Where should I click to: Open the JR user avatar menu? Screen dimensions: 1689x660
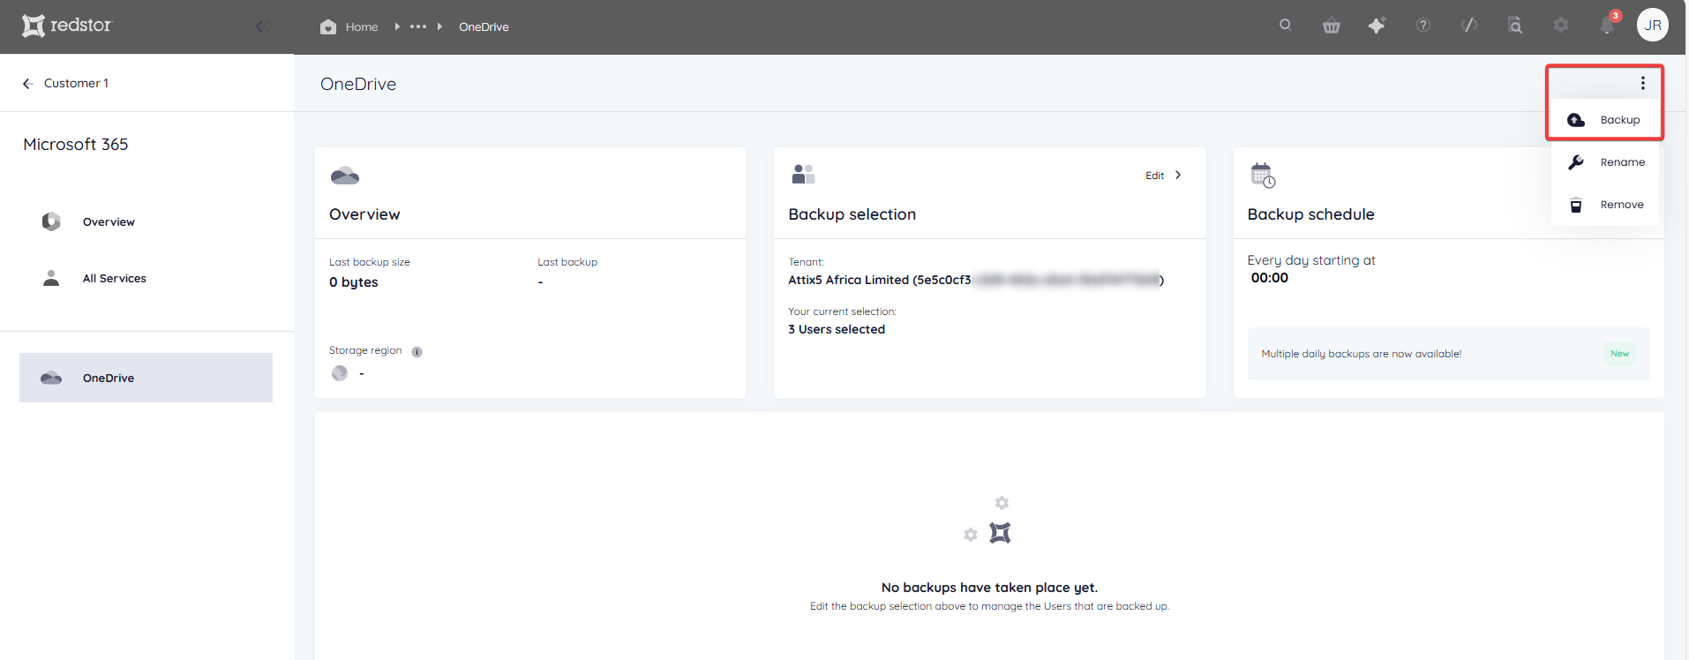(x=1653, y=26)
